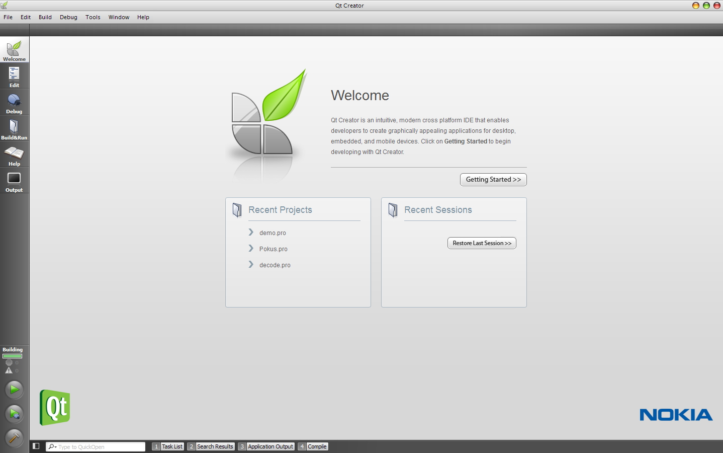Click the green Qt logo
Viewport: 723px width, 453px height.
(x=55, y=407)
